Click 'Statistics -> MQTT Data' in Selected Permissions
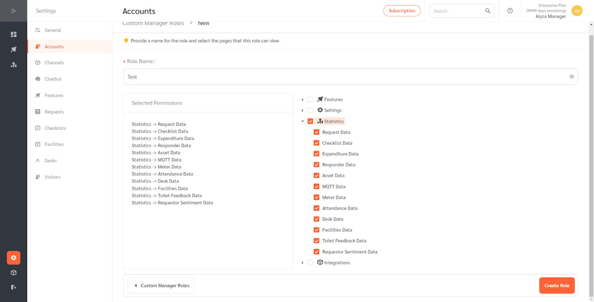Image resolution: width=594 pixels, height=302 pixels. pyautogui.click(x=156, y=160)
